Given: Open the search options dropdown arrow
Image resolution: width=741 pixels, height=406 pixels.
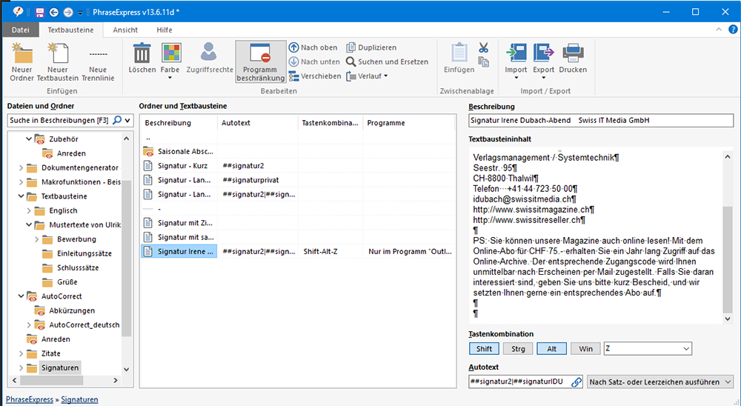Looking at the screenshot, I should [x=127, y=121].
